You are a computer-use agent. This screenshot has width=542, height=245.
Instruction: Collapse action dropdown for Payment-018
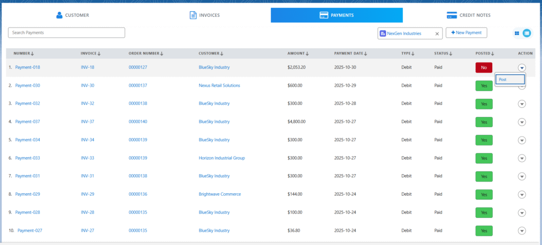point(522,67)
